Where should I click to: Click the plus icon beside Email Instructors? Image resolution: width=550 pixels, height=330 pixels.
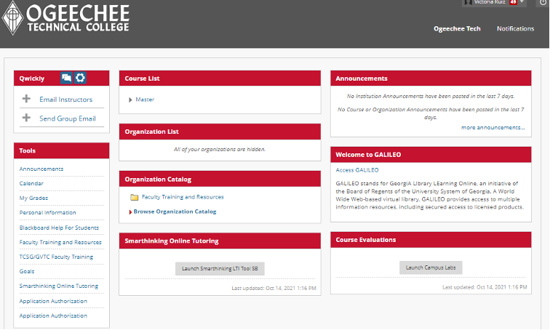click(x=26, y=98)
